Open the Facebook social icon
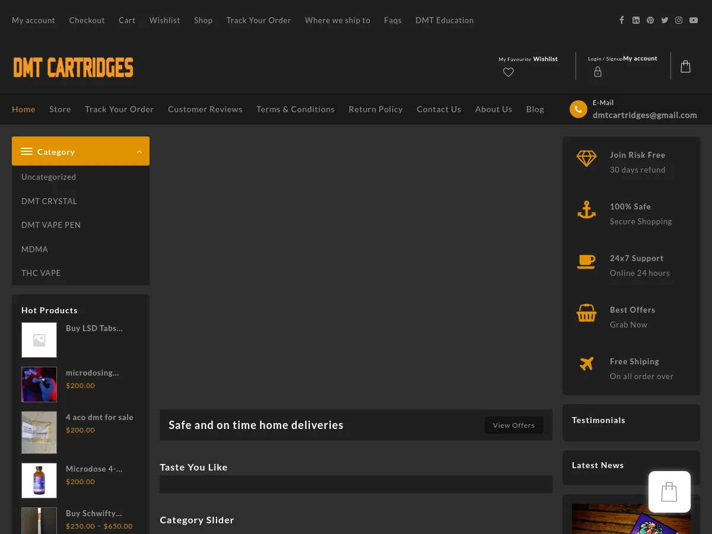 point(622,20)
